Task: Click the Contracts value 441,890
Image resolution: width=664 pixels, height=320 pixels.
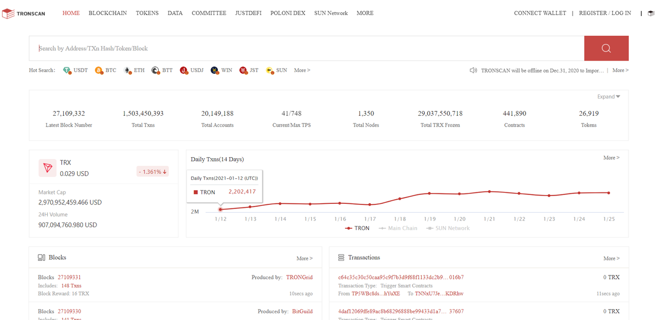Action: (515, 114)
